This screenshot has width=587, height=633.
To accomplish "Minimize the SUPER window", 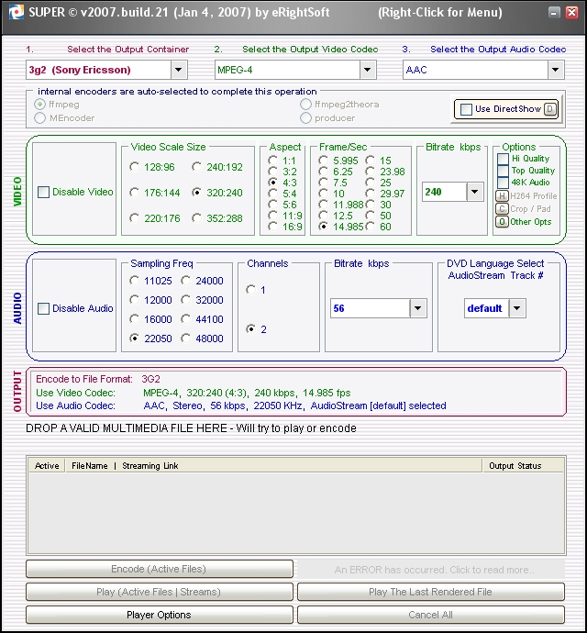I will pyautogui.click(x=554, y=12).
